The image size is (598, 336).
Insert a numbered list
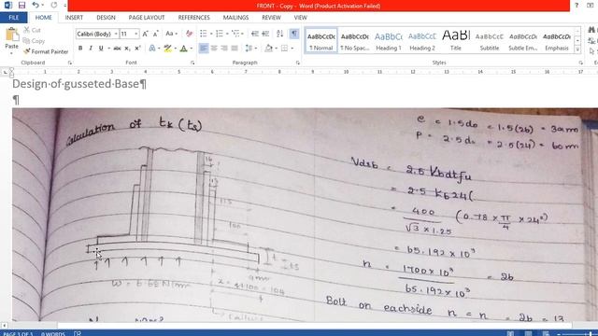pyautogui.click(x=220, y=34)
